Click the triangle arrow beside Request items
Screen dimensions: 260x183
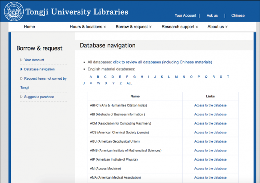coord(21,78)
